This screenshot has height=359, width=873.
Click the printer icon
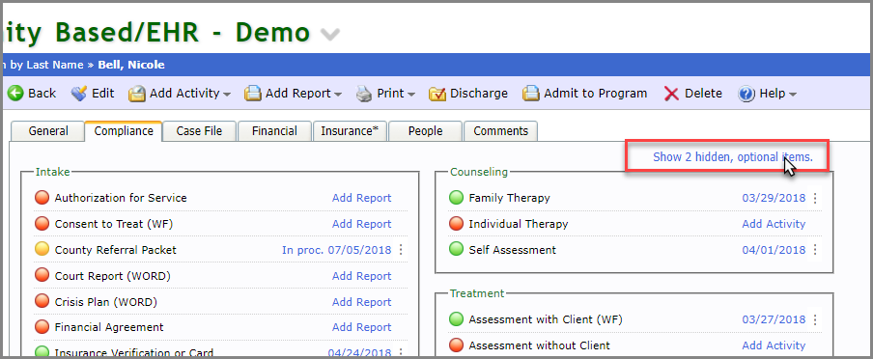coord(364,94)
